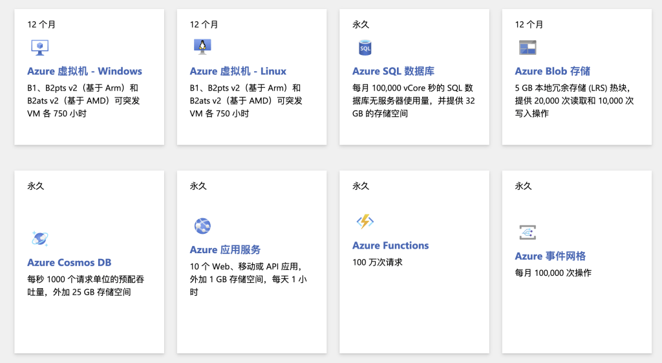662x363 pixels.
Task: Click the 5 GB 本地冗余存储 description
Action: [575, 101]
